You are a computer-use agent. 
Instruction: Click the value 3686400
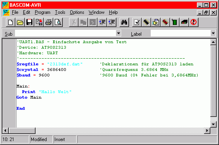56,70
